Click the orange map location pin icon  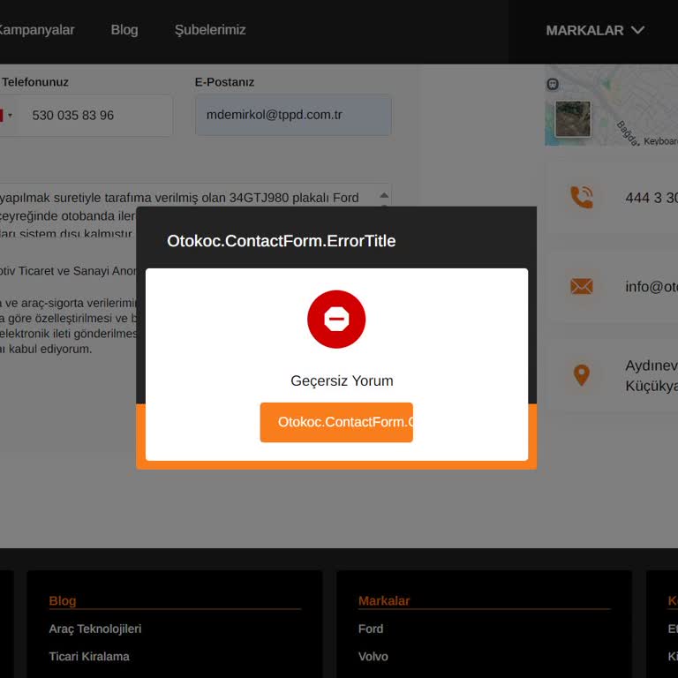[582, 375]
